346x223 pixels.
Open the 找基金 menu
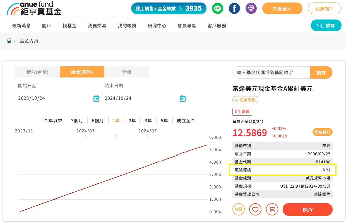click(69, 26)
